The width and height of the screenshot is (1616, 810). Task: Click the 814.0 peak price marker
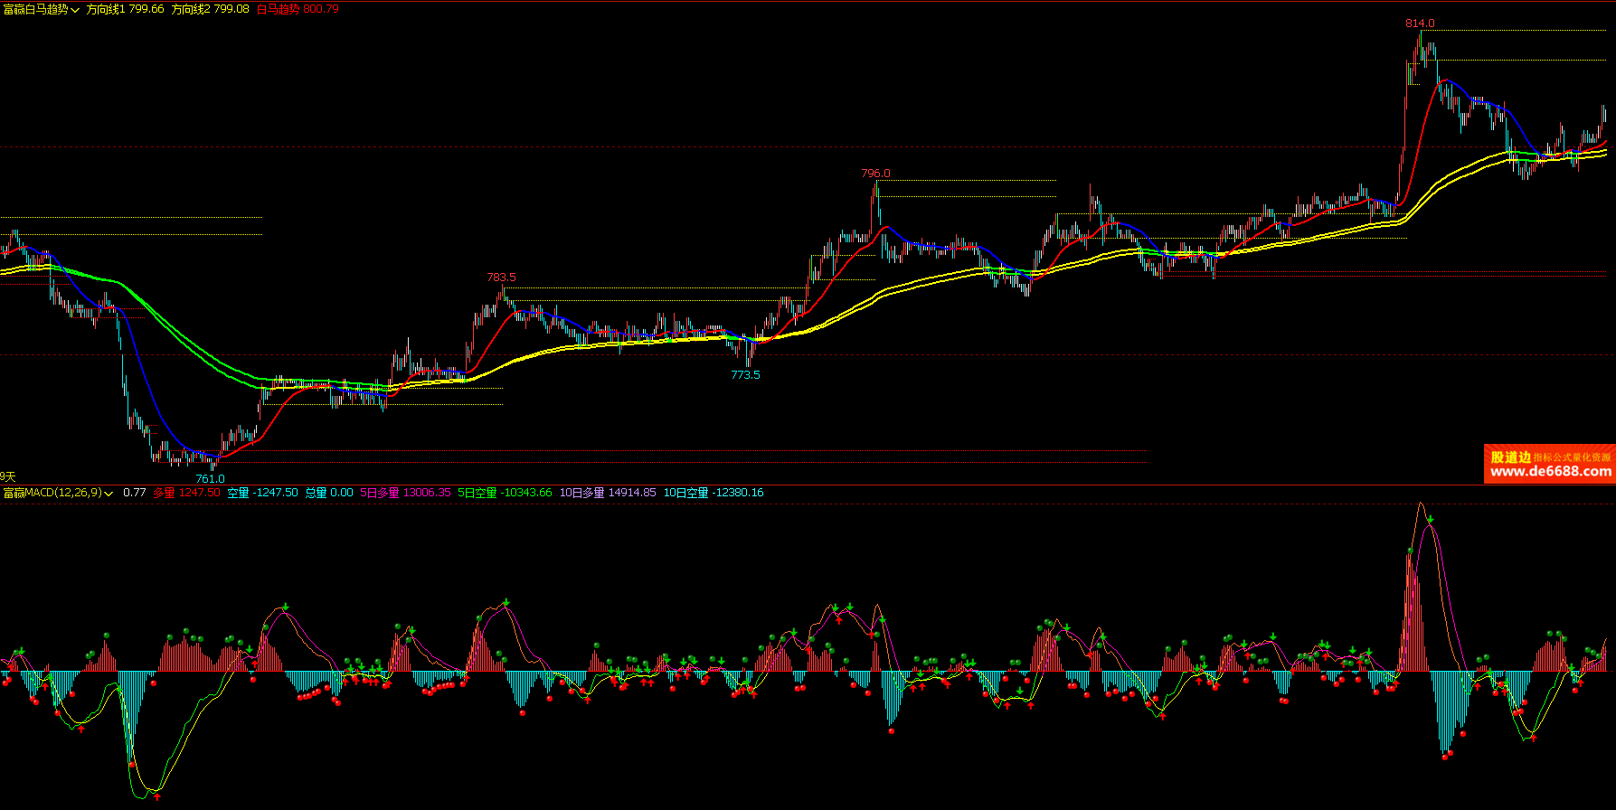pyautogui.click(x=1420, y=24)
